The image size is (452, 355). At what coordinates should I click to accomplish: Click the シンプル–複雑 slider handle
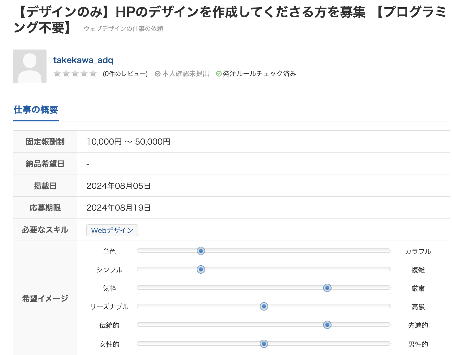click(201, 269)
